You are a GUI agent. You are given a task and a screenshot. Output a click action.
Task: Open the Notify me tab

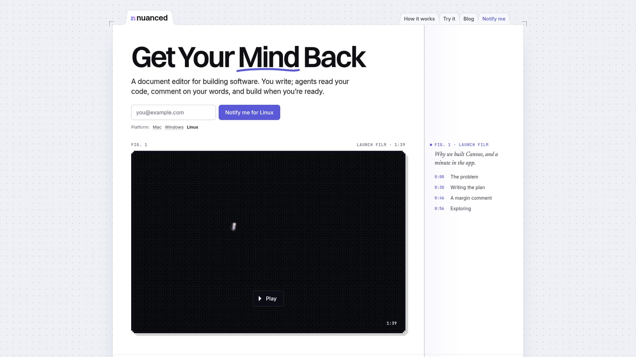494,19
